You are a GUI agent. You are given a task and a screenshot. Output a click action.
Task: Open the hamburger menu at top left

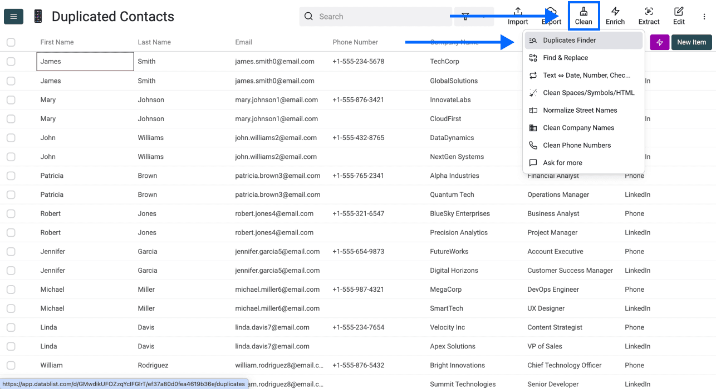[x=13, y=16]
